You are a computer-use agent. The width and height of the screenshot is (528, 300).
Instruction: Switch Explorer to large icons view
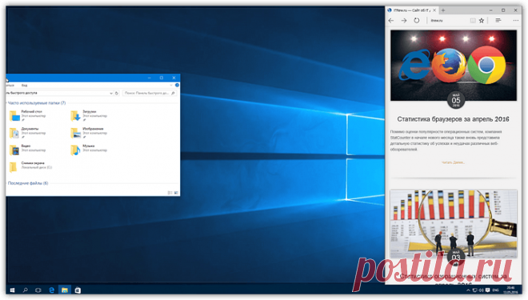176,193
